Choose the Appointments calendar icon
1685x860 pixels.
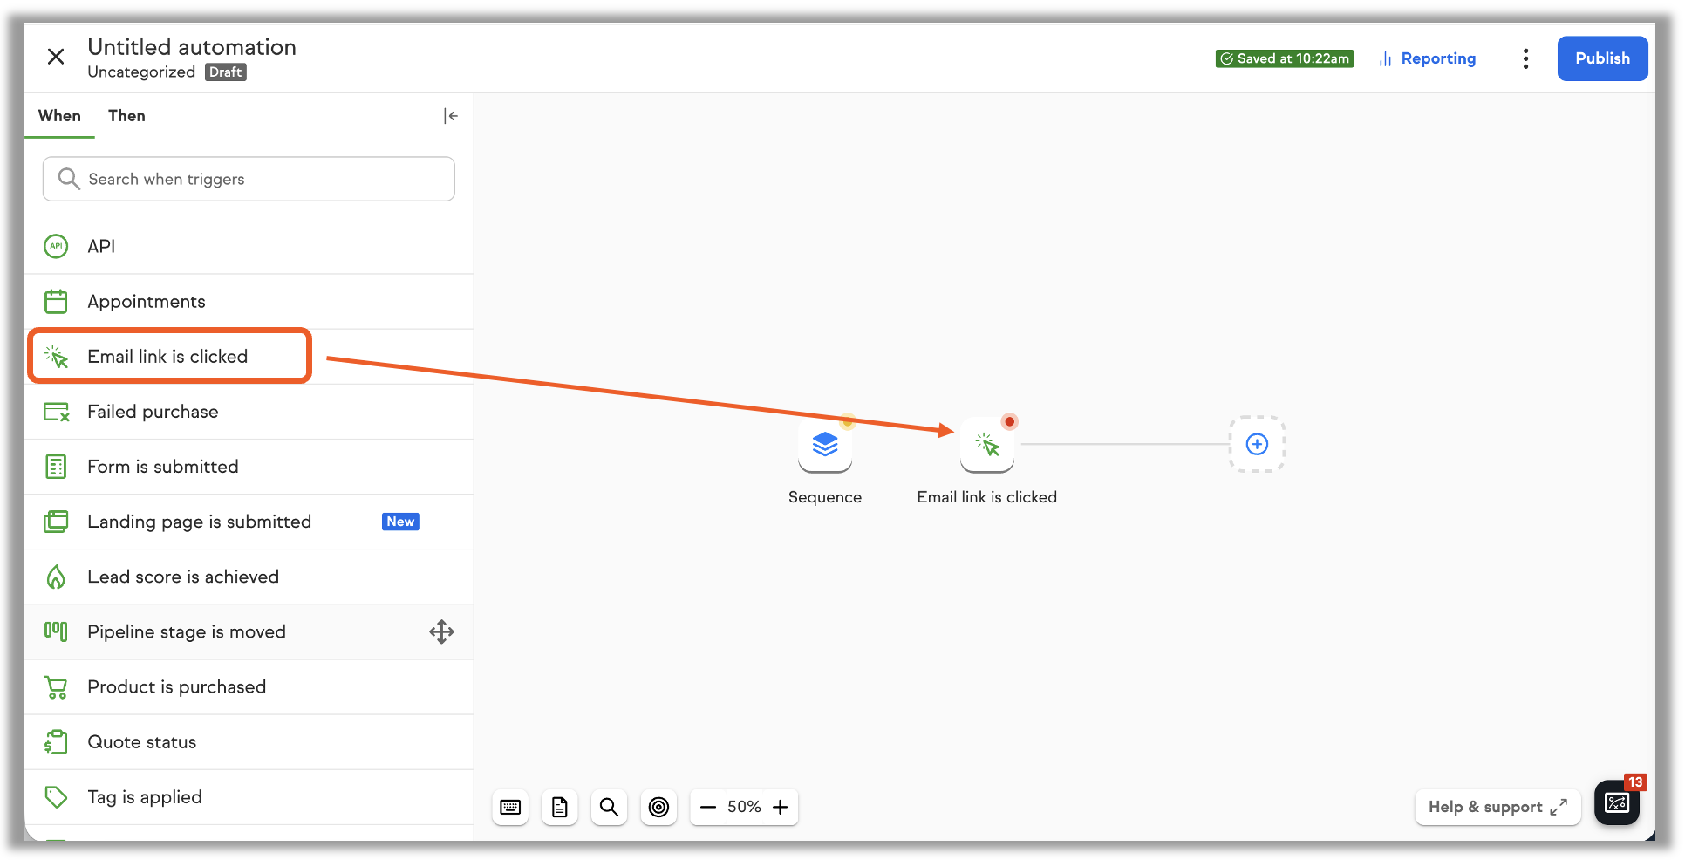click(x=56, y=302)
